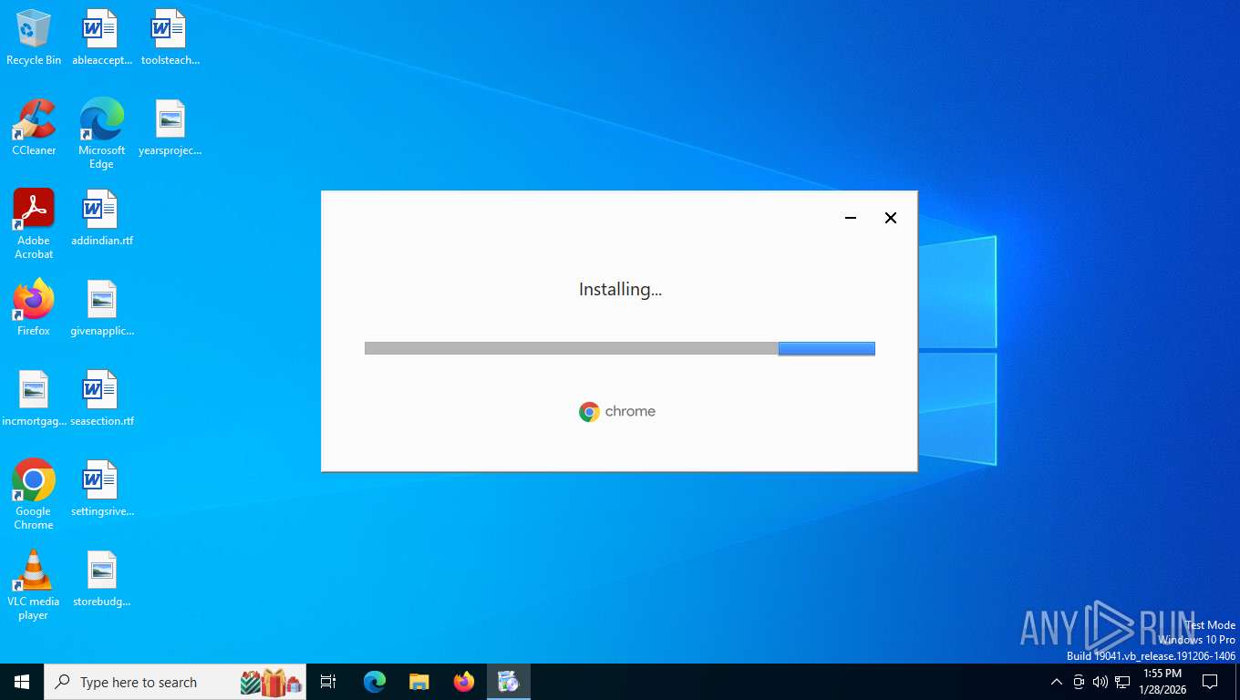Image resolution: width=1240 pixels, height=700 pixels.
Task: Select the settingsrive Word document icon
Action: click(101, 489)
